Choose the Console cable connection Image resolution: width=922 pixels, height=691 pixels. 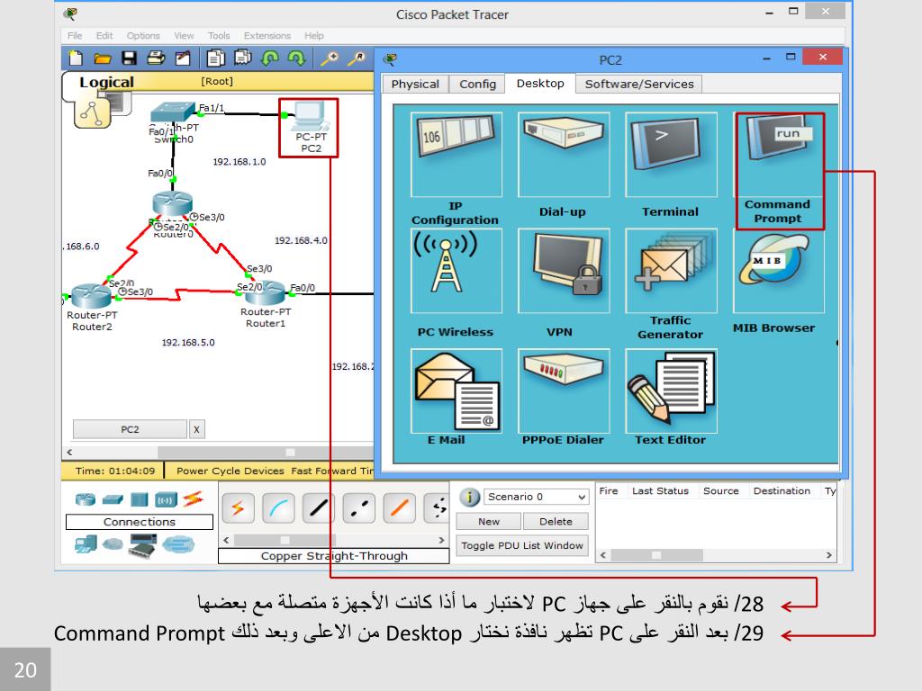(278, 507)
